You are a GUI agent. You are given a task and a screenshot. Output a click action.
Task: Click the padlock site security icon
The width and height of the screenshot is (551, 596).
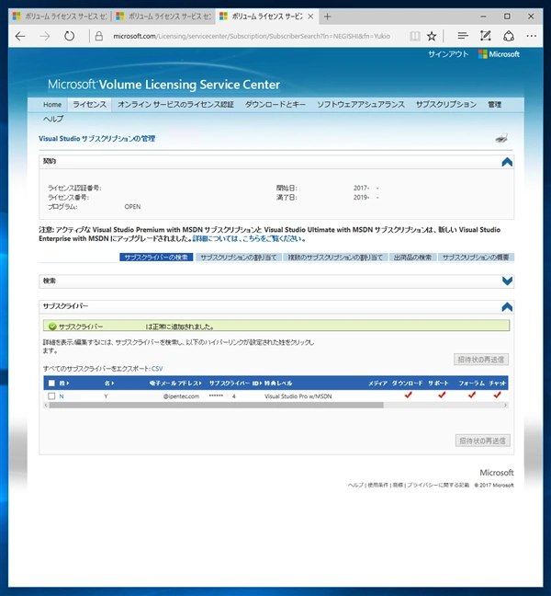(99, 37)
